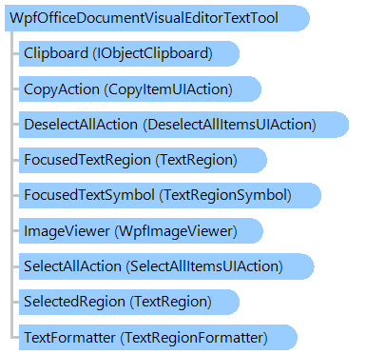Select the SelectedRegion property node
366x354 pixels.
point(129,302)
